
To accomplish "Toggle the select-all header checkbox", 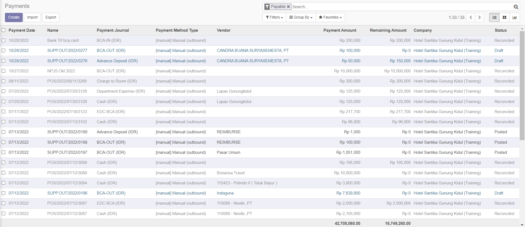I will coord(4,30).
